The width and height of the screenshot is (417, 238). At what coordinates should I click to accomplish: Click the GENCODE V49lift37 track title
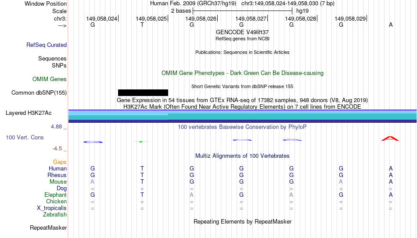(242, 32)
